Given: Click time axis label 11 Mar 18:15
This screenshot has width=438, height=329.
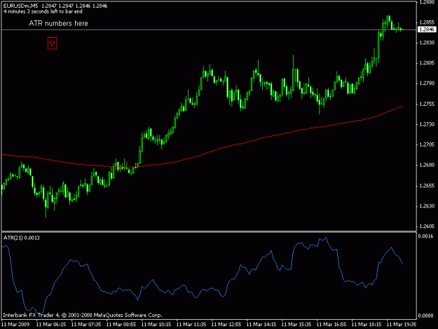Looking at the screenshot, I should (367, 325).
